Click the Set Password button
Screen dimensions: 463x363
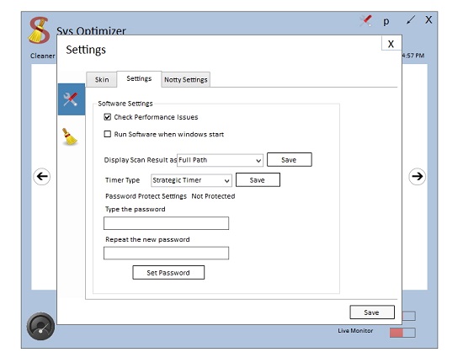168,272
